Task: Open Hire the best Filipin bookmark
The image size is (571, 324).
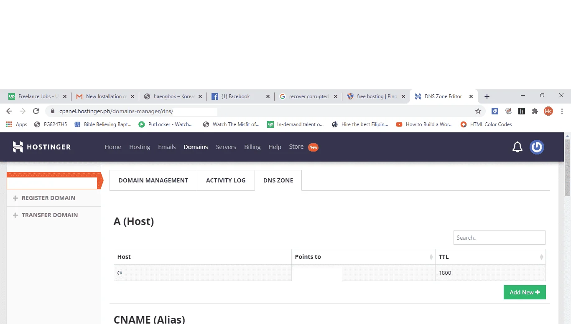Action: (x=360, y=124)
